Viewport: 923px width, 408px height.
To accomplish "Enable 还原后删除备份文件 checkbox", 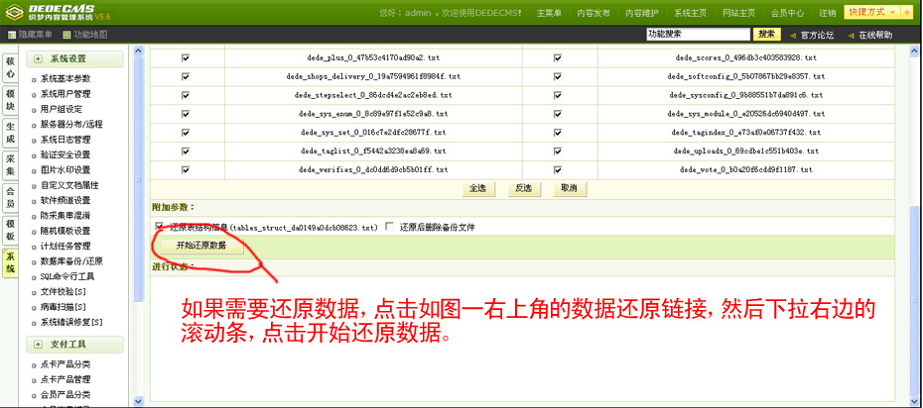I will coord(389,227).
